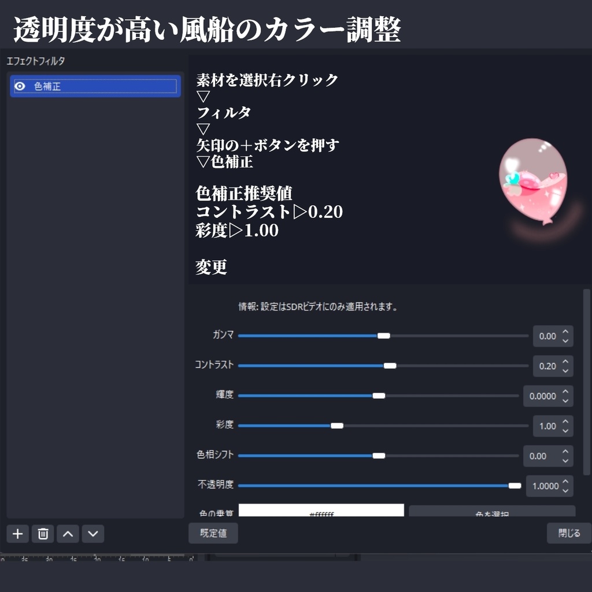The width and height of the screenshot is (592, 592).
Task: Move the 色補正 filter down with the arrow icon
Action: [x=92, y=534]
